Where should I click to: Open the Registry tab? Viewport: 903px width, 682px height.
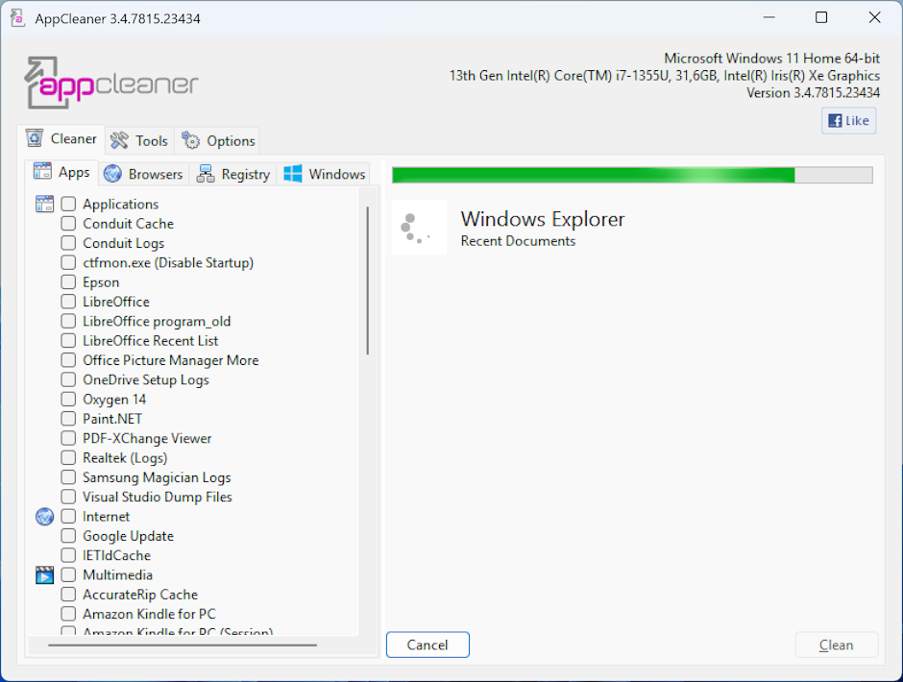click(x=233, y=174)
